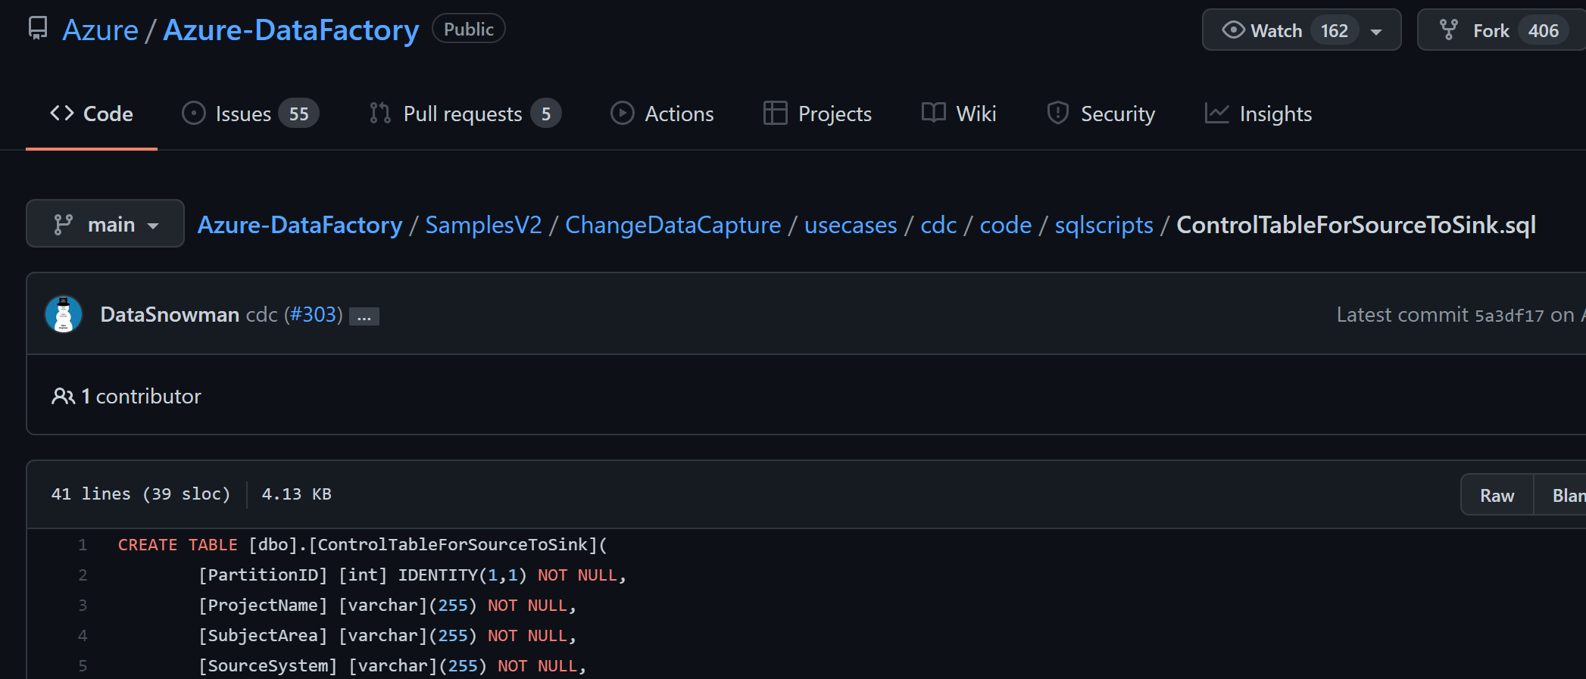Click the [ProjectName] column definition

[x=388, y=606]
